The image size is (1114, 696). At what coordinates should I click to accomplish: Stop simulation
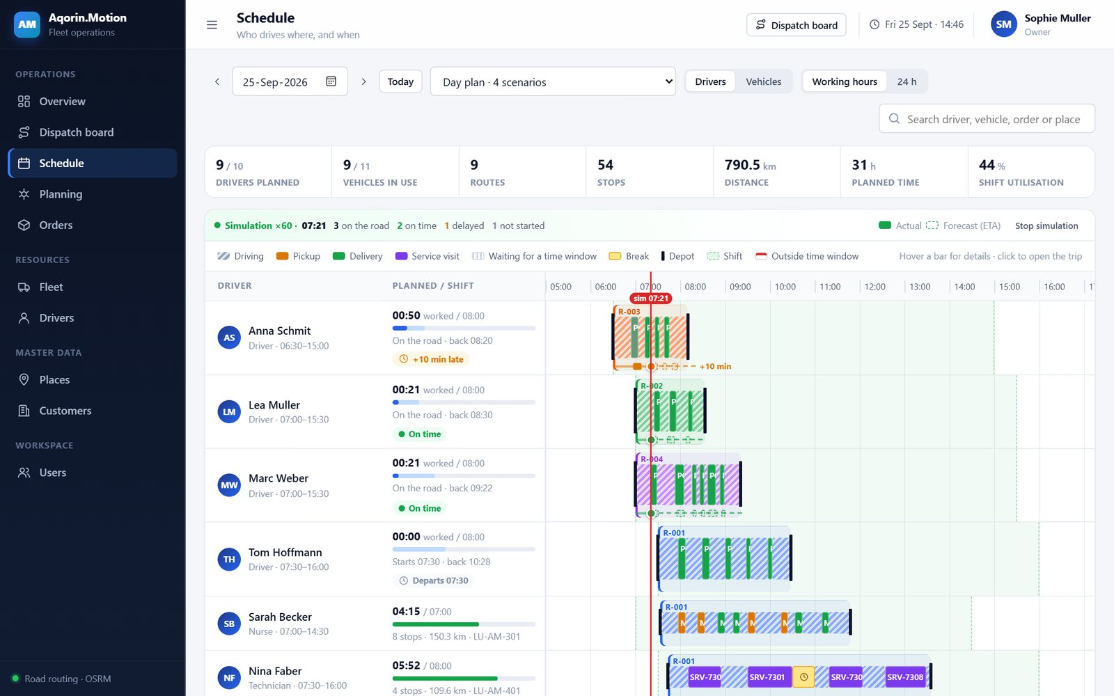pos(1046,226)
